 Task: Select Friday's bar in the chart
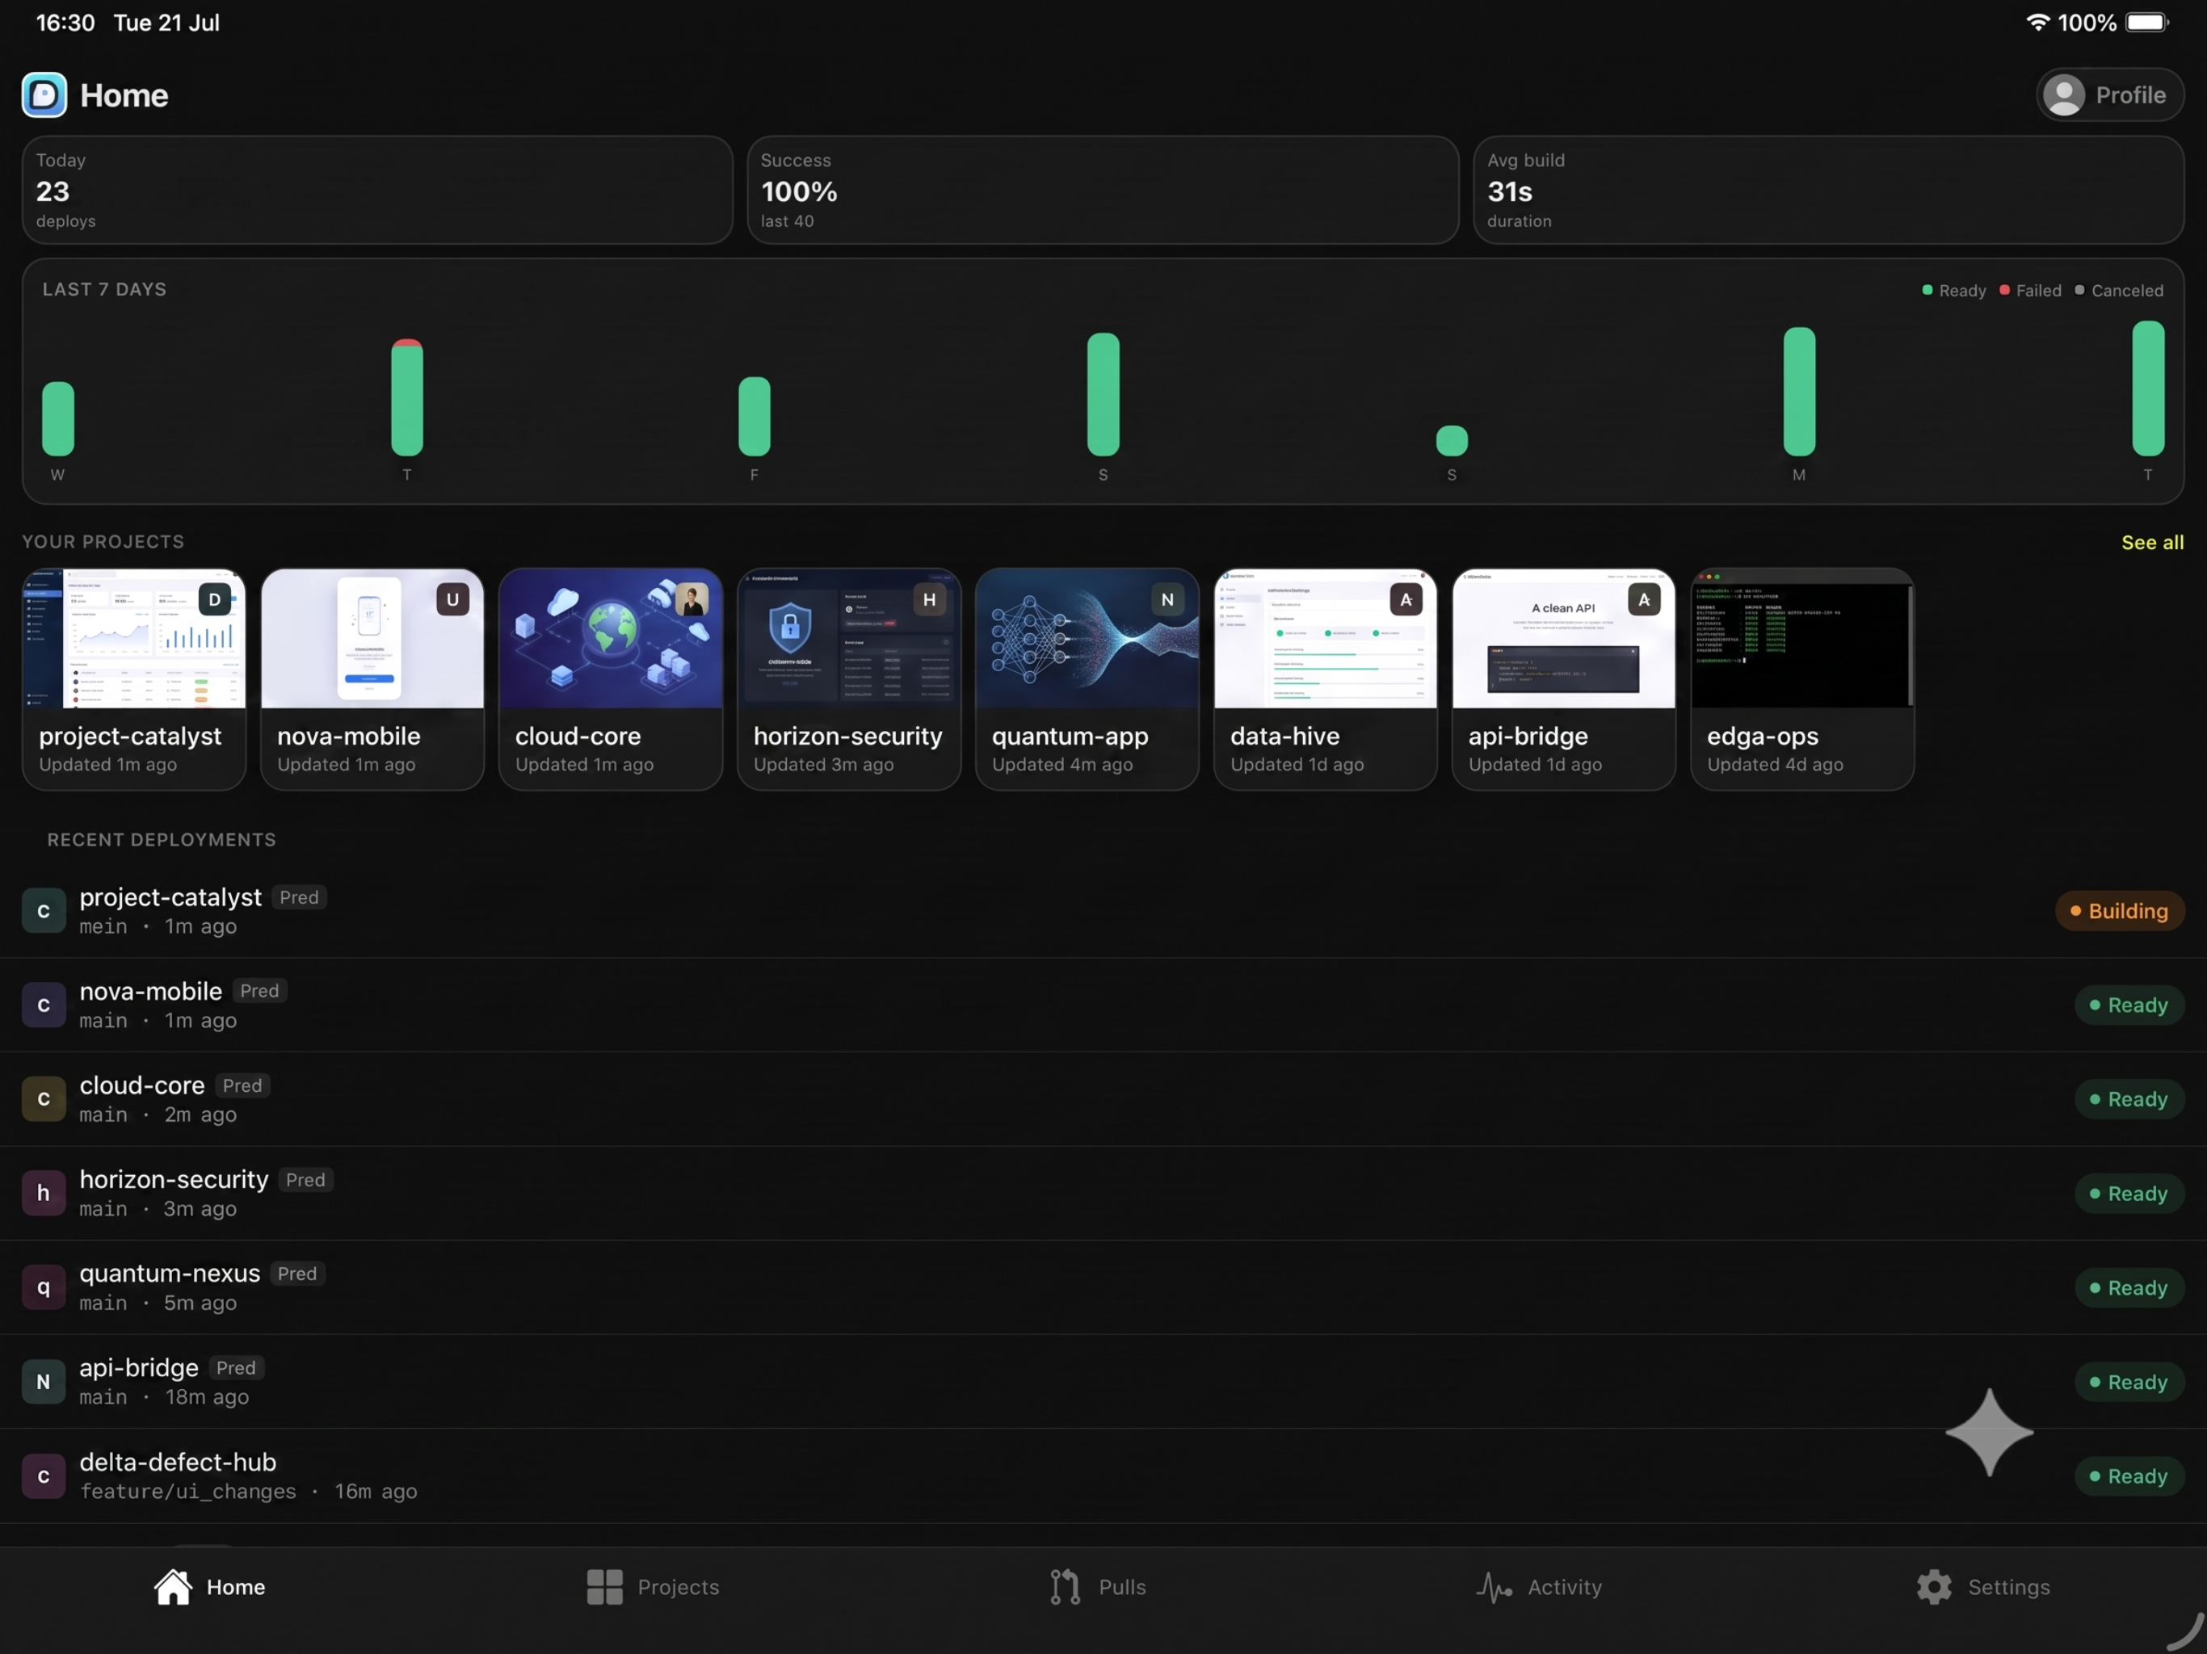click(755, 416)
